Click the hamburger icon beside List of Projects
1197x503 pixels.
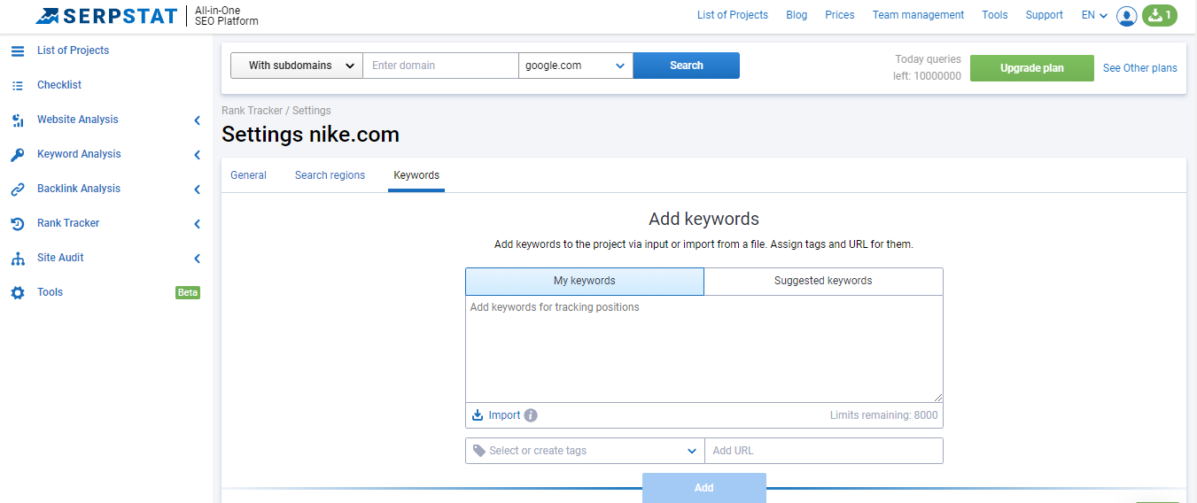pyautogui.click(x=18, y=50)
